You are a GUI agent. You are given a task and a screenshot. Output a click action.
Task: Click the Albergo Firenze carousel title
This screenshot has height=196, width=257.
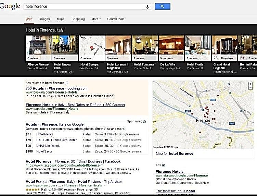click(x=38, y=64)
